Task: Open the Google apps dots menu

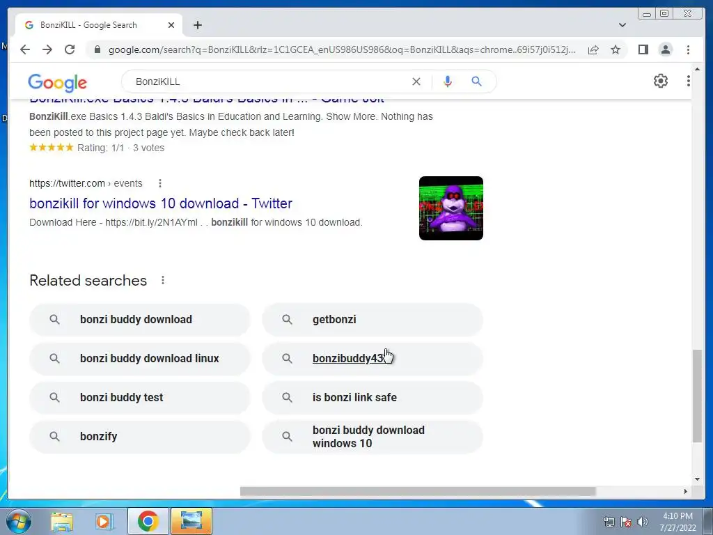Action: pyautogui.click(x=688, y=81)
